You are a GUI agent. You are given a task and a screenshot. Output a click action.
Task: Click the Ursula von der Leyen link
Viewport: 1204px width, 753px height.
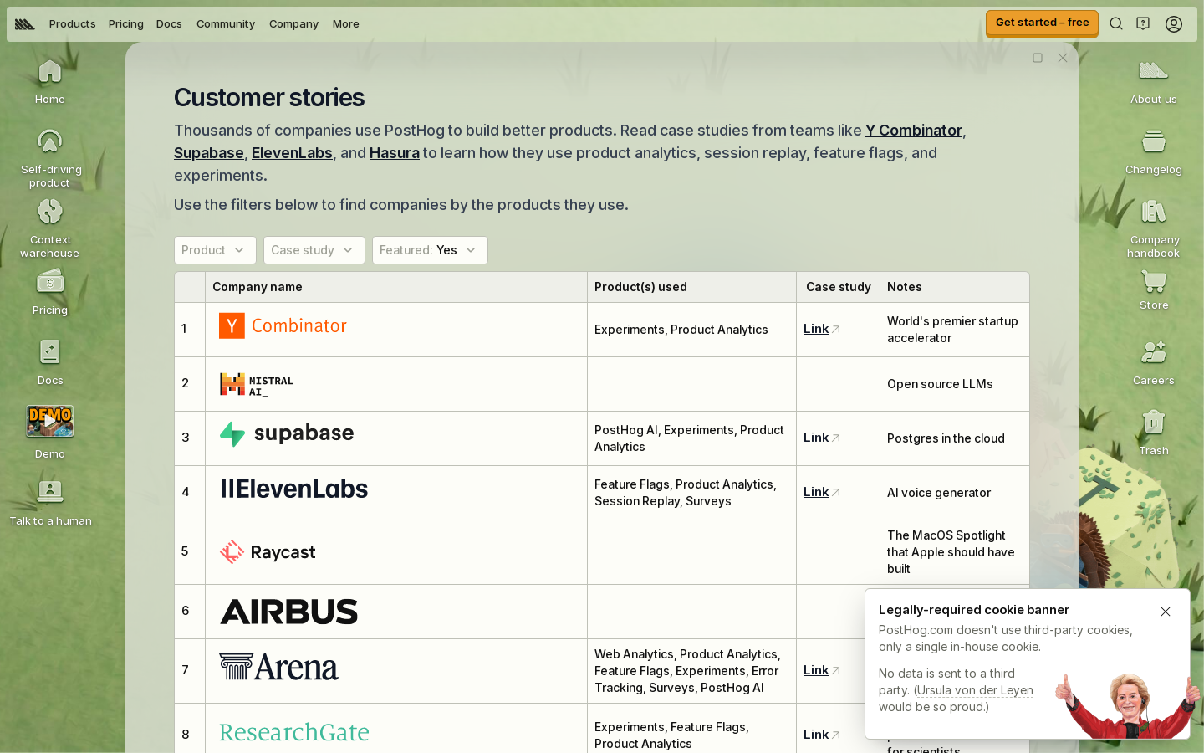point(975,690)
